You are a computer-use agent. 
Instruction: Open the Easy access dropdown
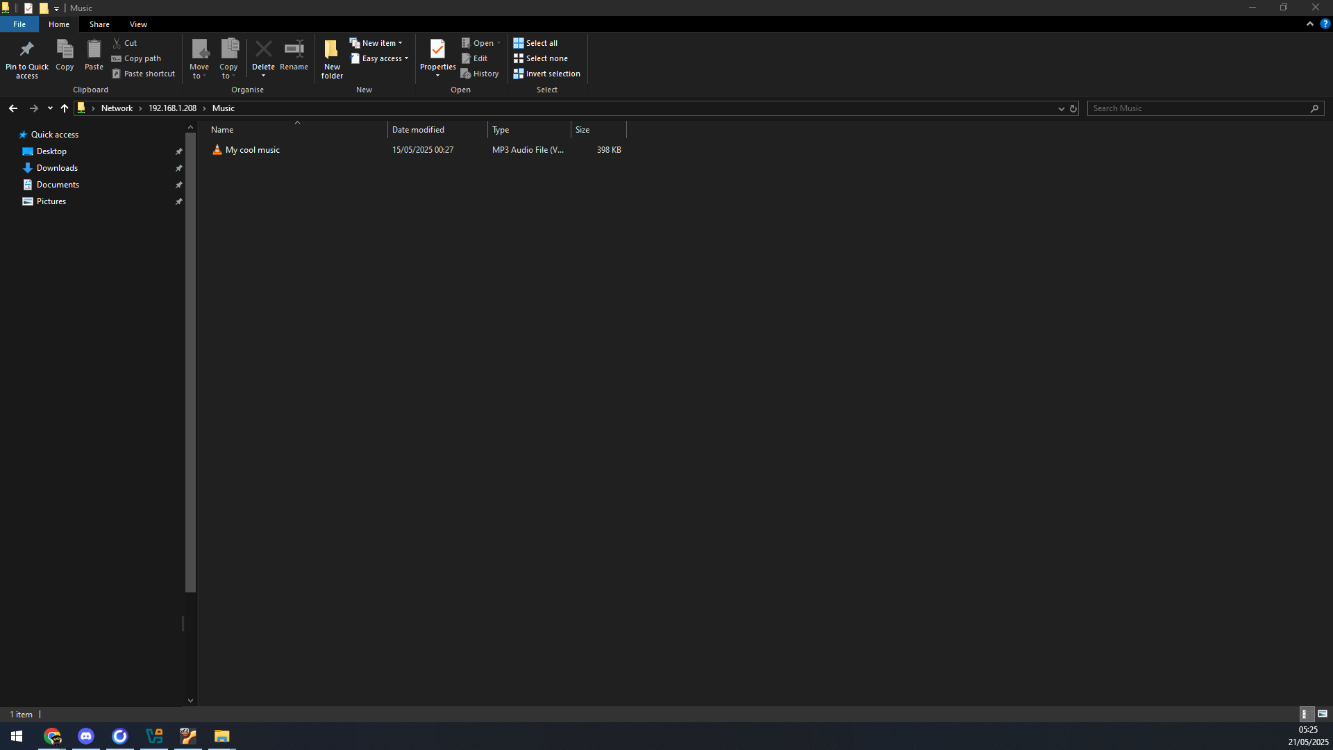point(379,58)
